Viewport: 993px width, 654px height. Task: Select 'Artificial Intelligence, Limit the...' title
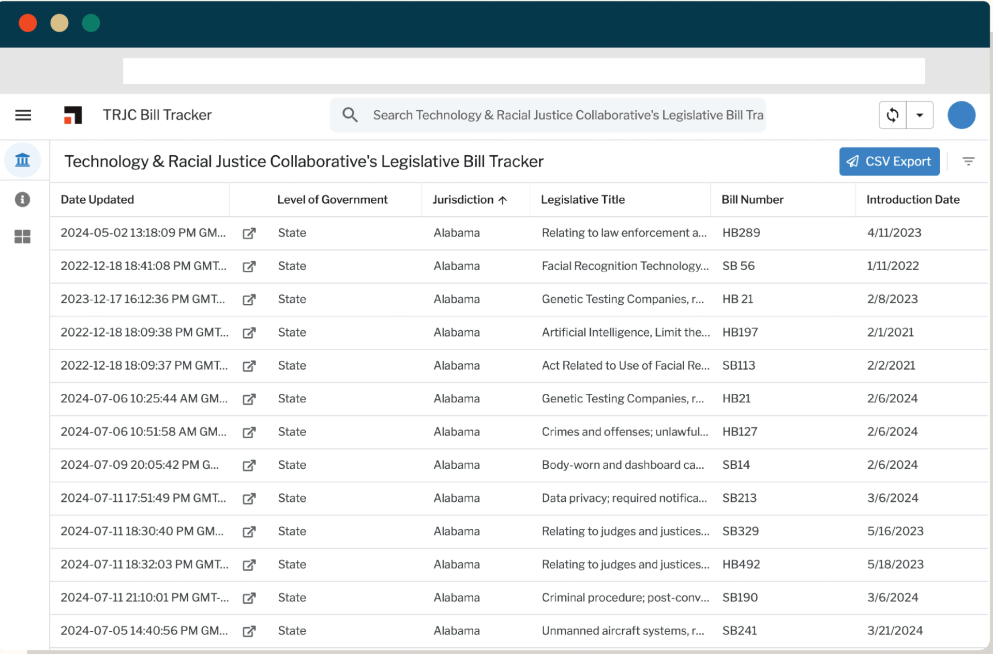click(626, 332)
